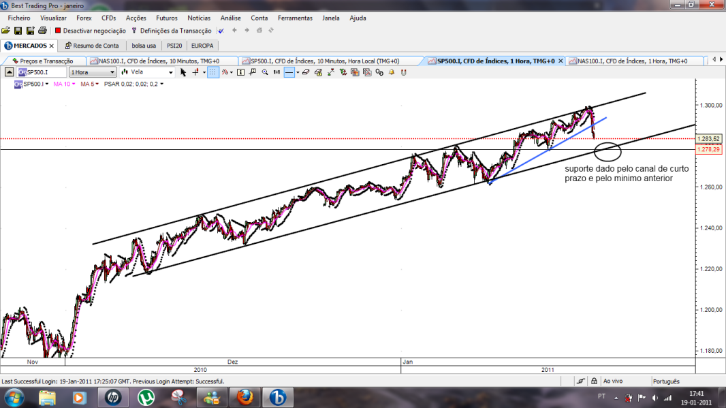Collapse chart toolbar with up-arrow button

tap(10, 72)
